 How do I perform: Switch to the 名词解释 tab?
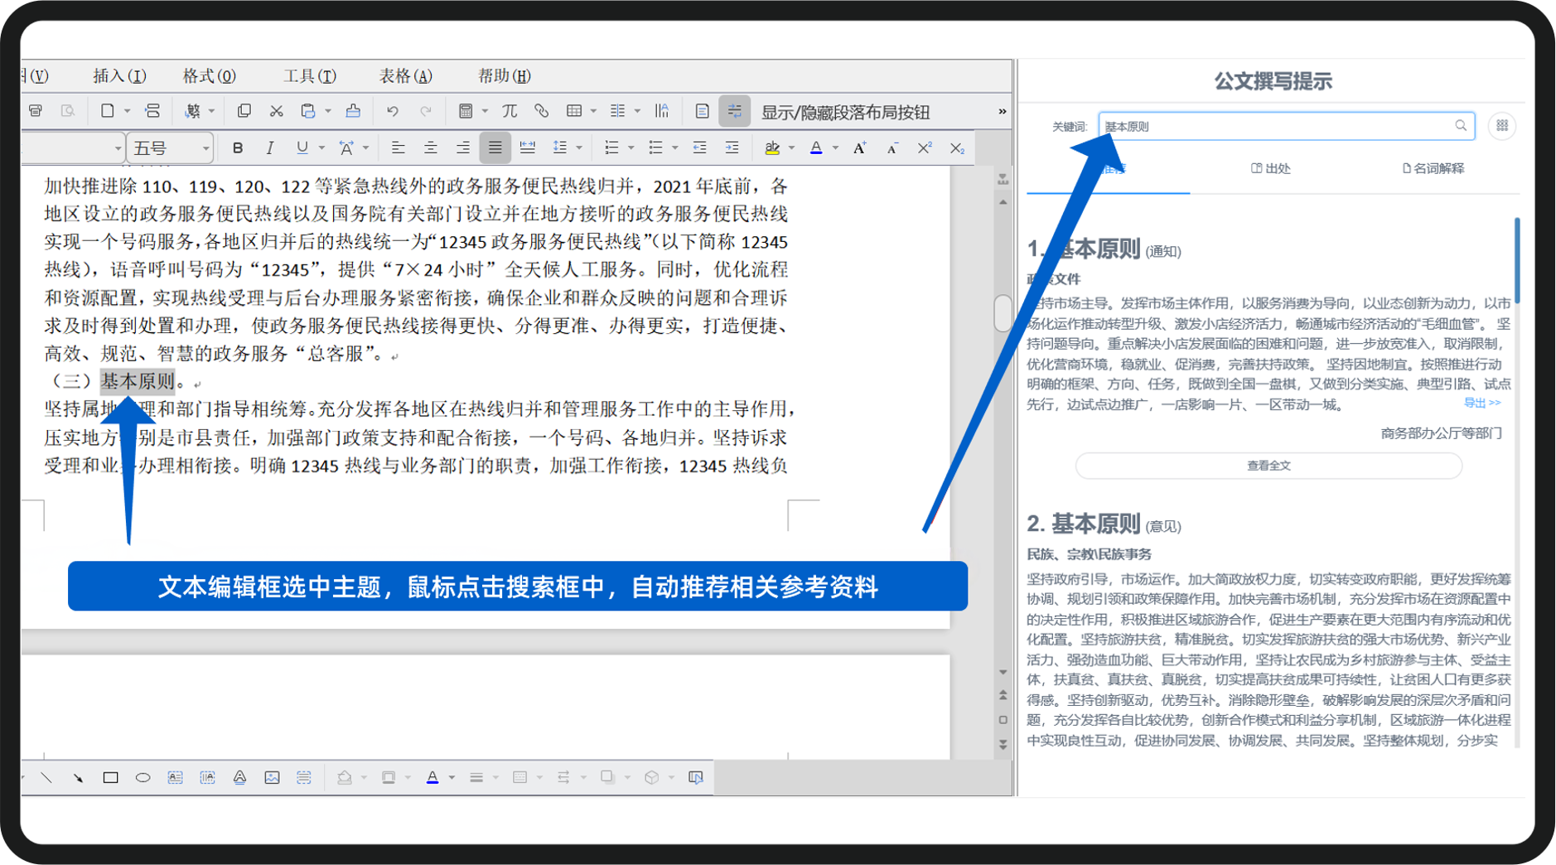(x=1433, y=168)
